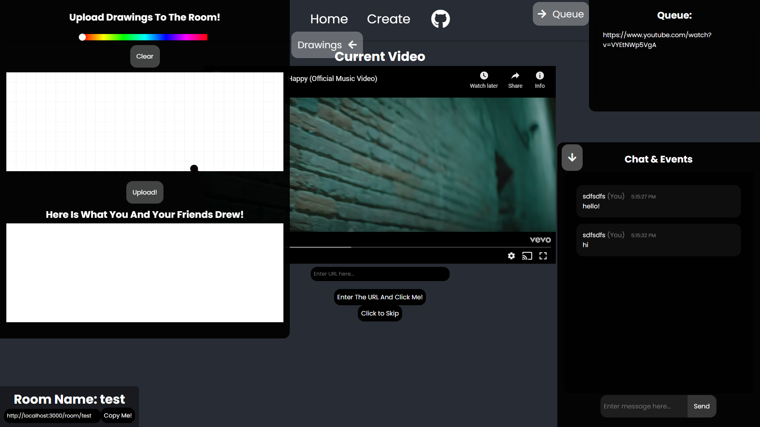This screenshot has width=760, height=427.
Task: Open video settings gear icon
Action: pos(511,256)
